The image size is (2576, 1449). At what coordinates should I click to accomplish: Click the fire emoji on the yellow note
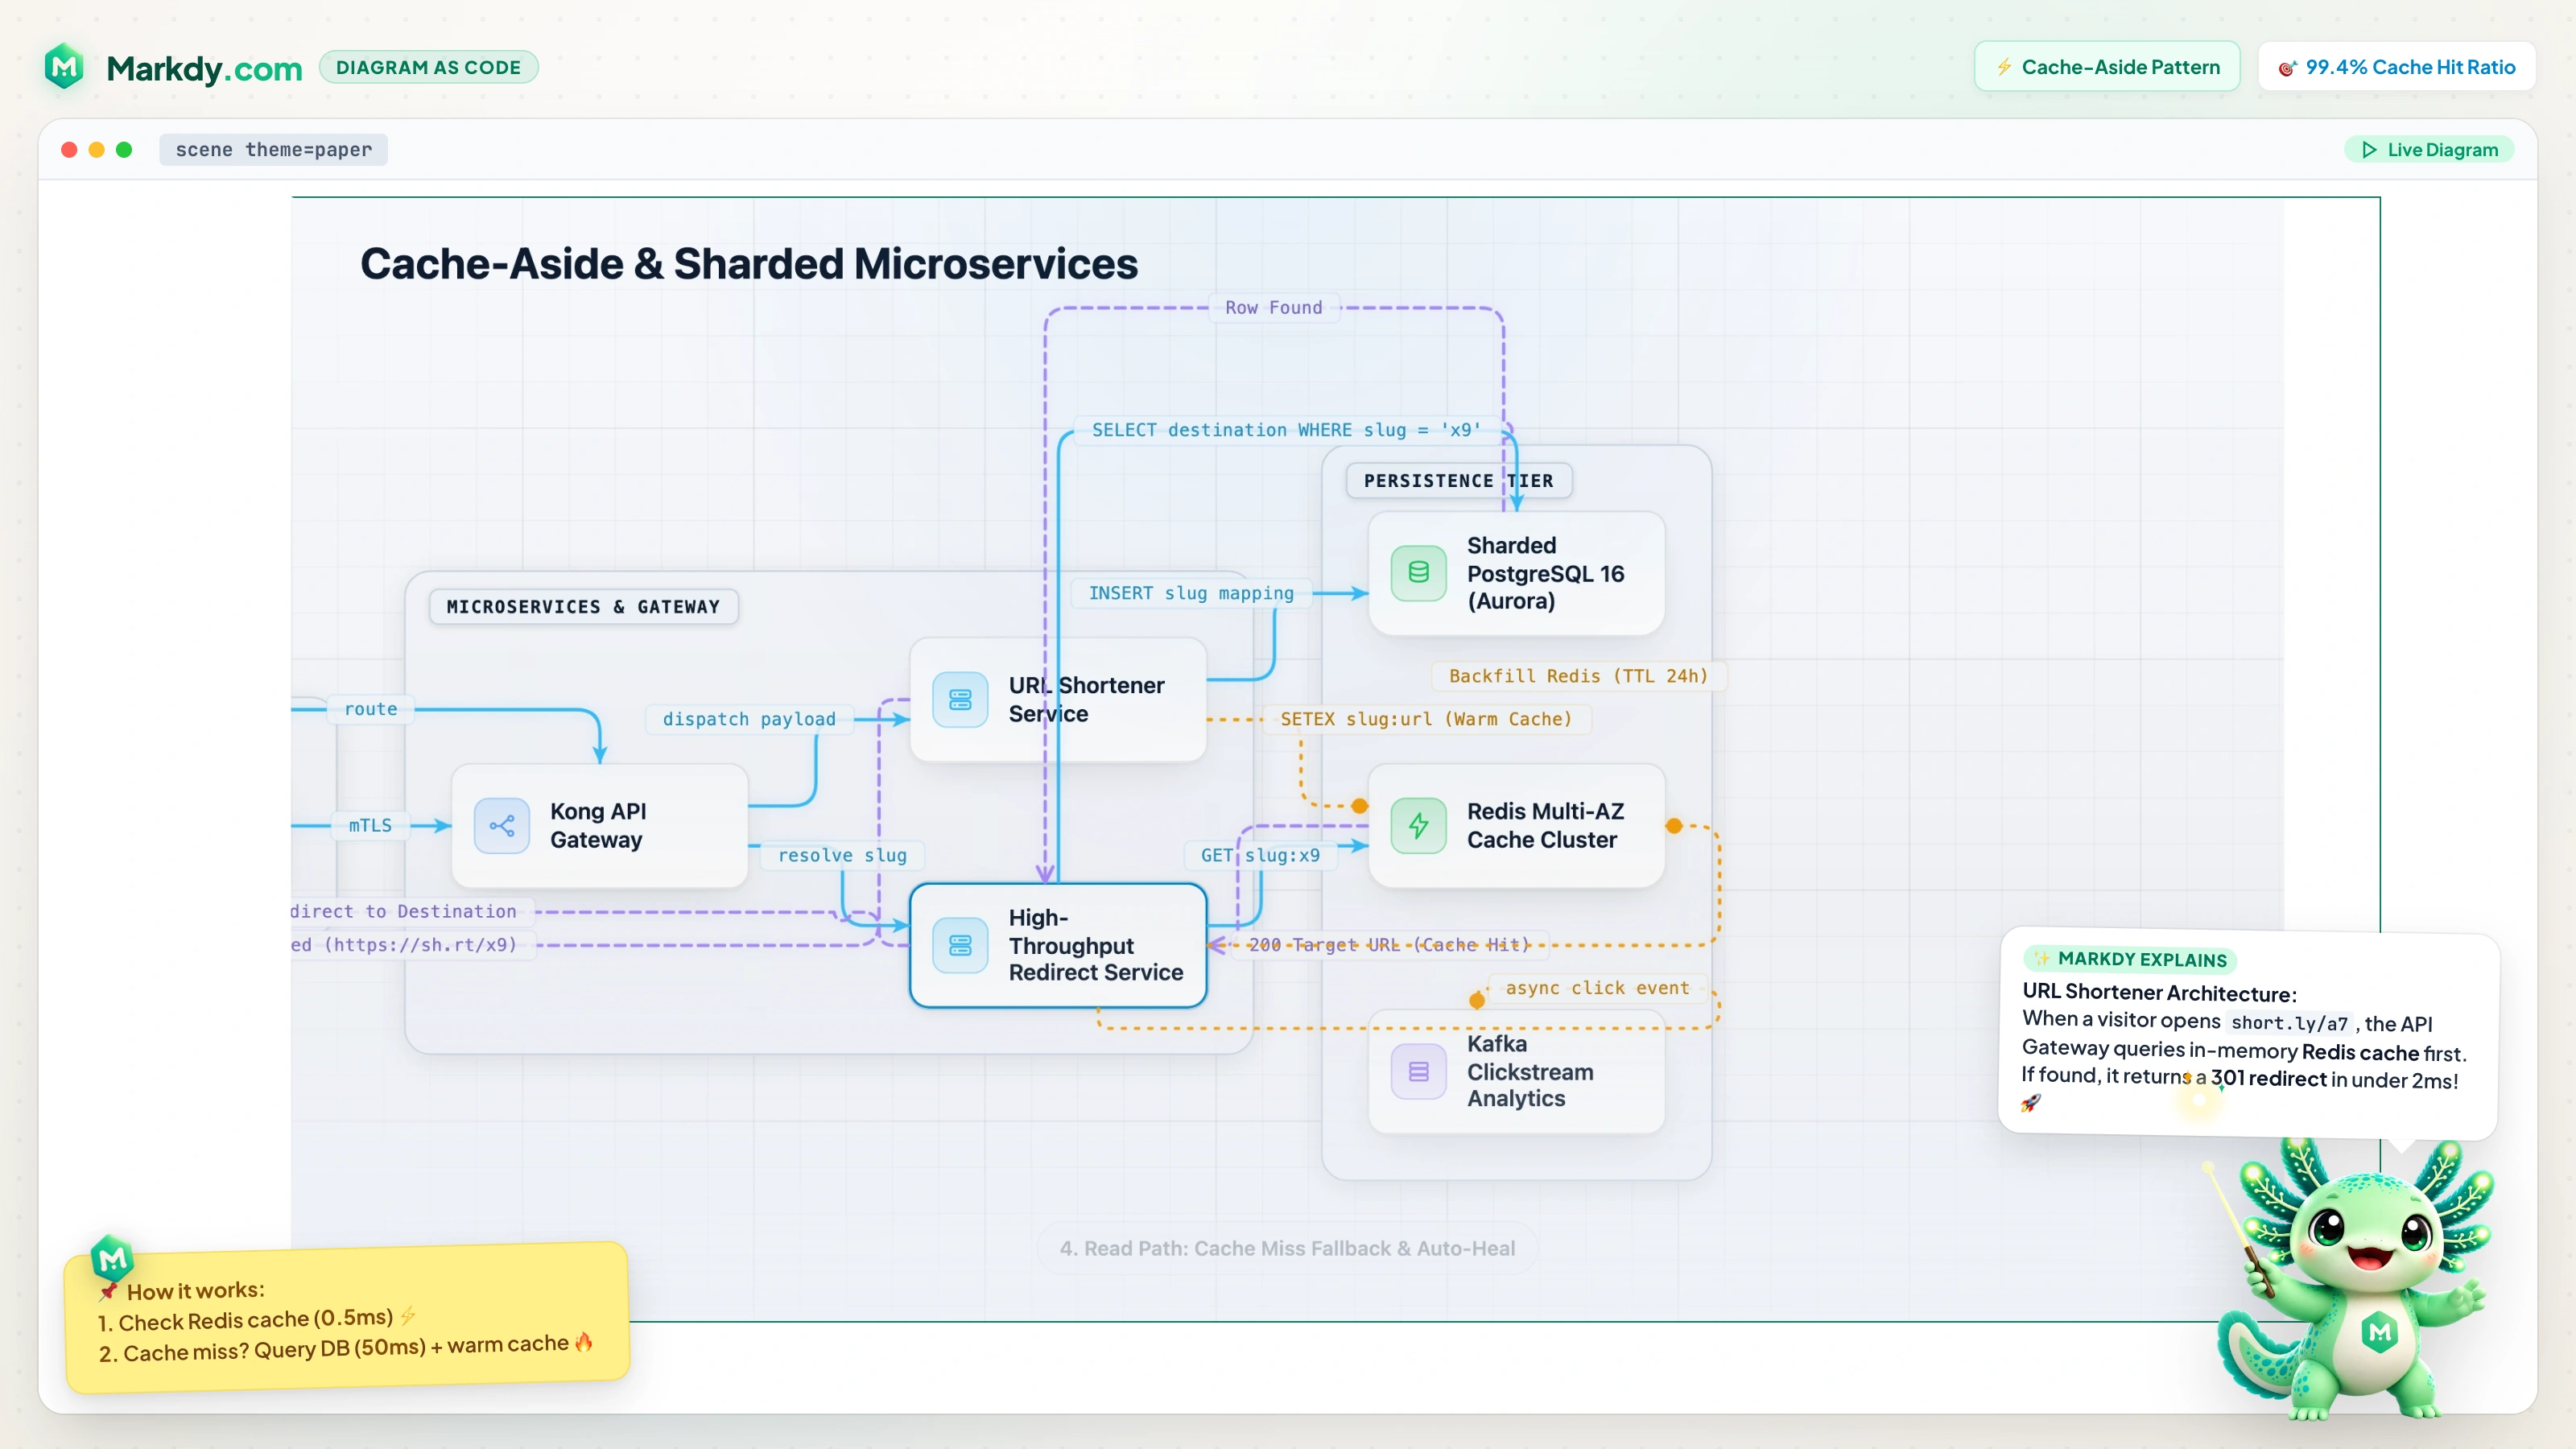(584, 1341)
